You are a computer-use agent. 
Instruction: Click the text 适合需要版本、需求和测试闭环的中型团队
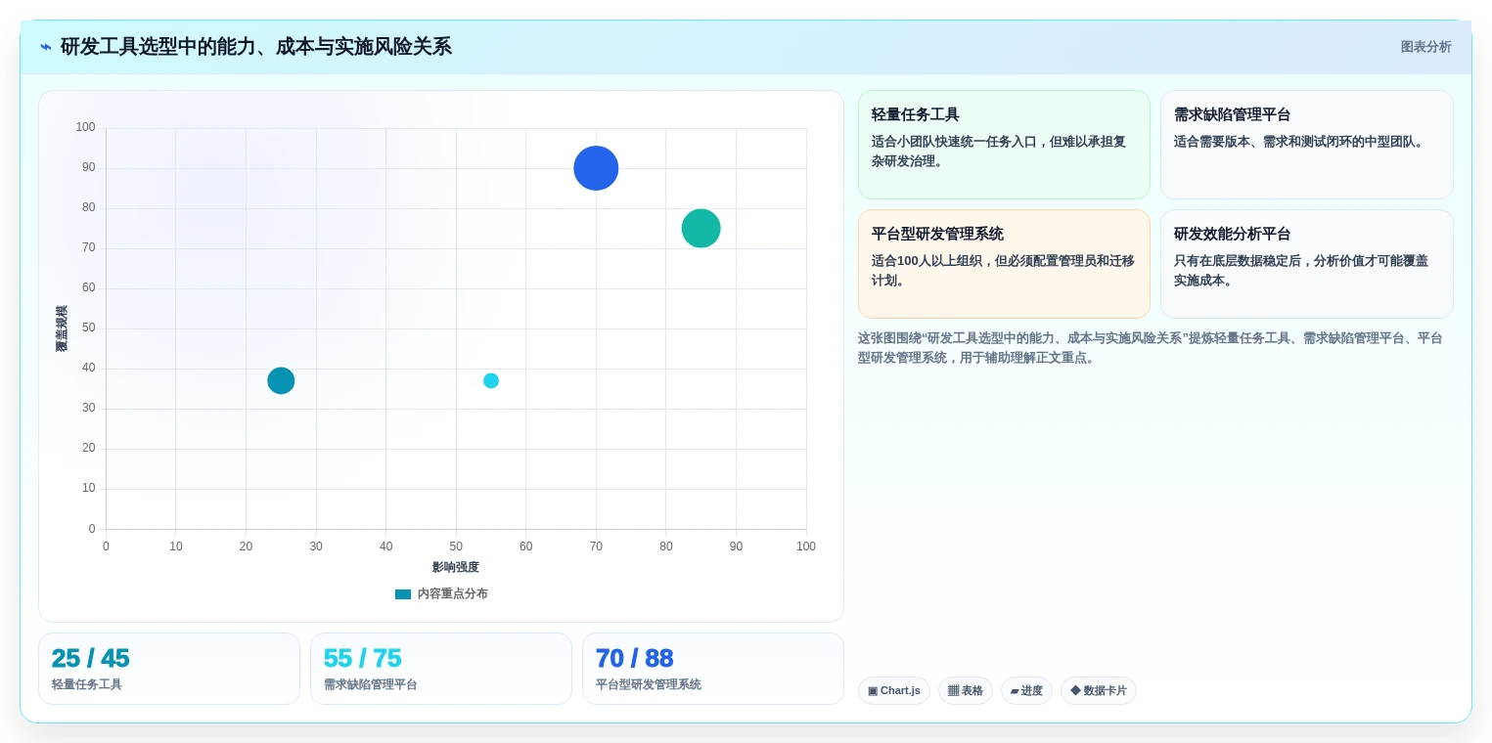[1300, 142]
